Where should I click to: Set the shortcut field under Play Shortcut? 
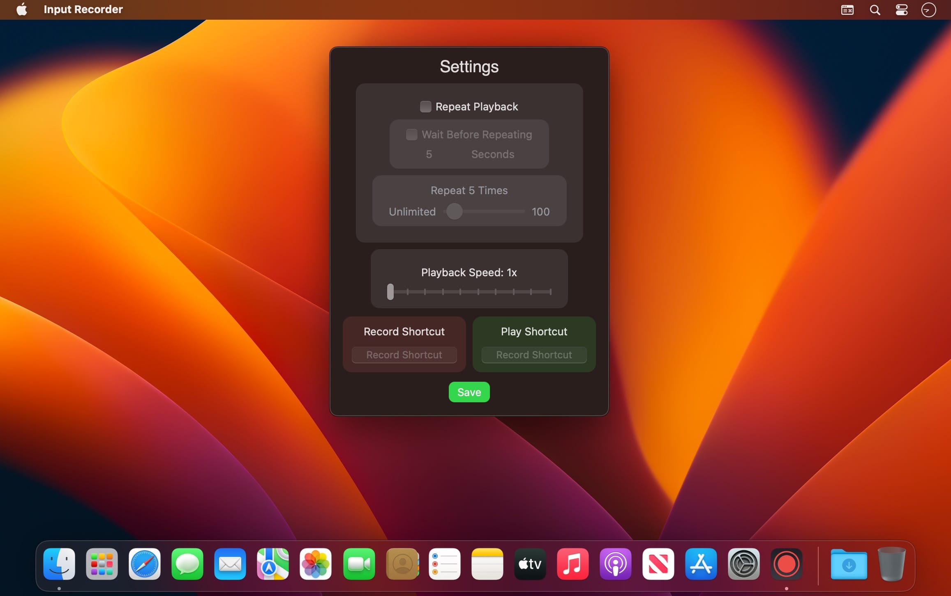click(x=534, y=355)
